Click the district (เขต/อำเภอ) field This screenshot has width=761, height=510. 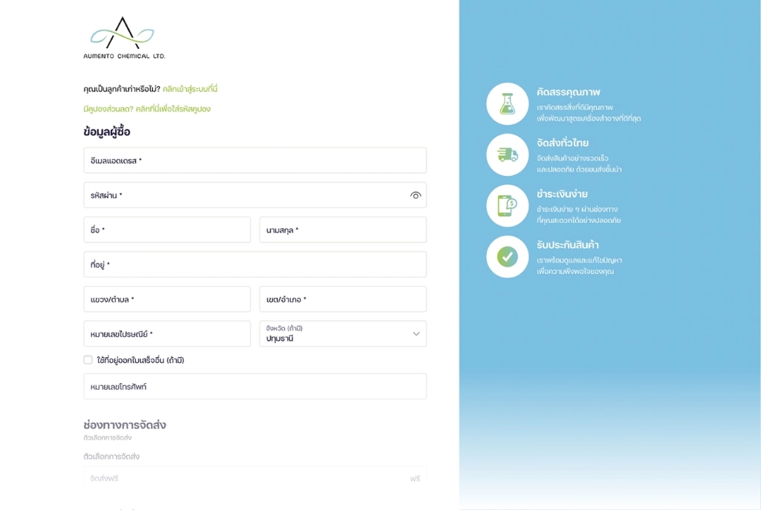coord(343,299)
